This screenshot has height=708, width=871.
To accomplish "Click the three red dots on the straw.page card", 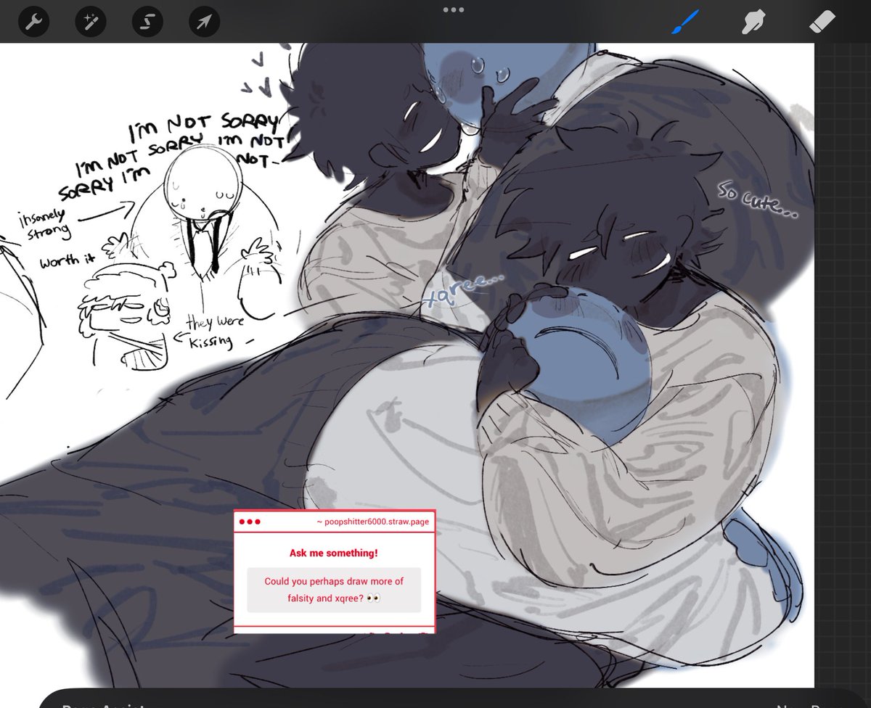I will [x=249, y=522].
